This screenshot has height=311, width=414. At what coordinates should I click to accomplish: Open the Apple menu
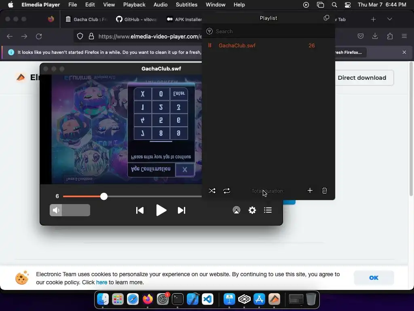coord(11,5)
